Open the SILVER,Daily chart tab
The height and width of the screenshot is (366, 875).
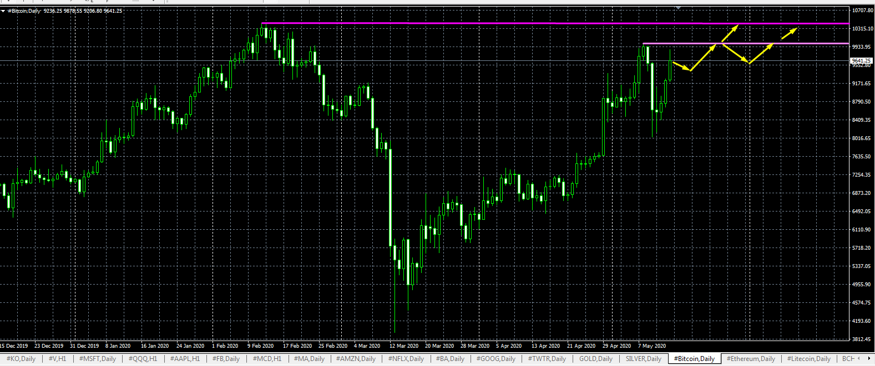pyautogui.click(x=644, y=359)
